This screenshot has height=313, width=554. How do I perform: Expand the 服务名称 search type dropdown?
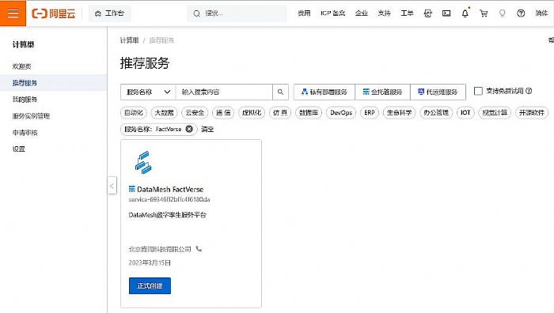click(148, 92)
